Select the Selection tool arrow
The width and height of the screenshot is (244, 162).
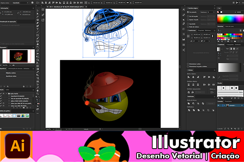coord(38,11)
